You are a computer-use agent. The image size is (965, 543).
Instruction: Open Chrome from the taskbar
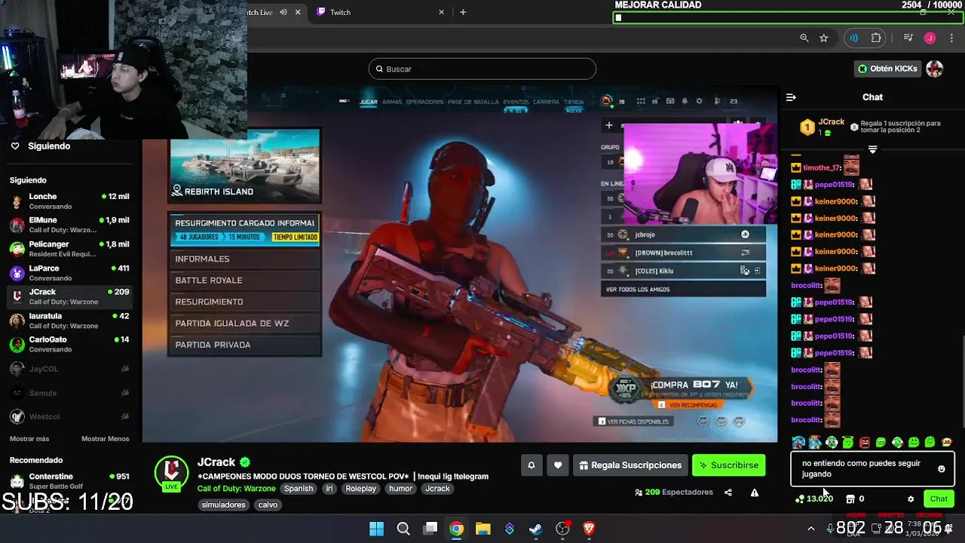coord(456,529)
